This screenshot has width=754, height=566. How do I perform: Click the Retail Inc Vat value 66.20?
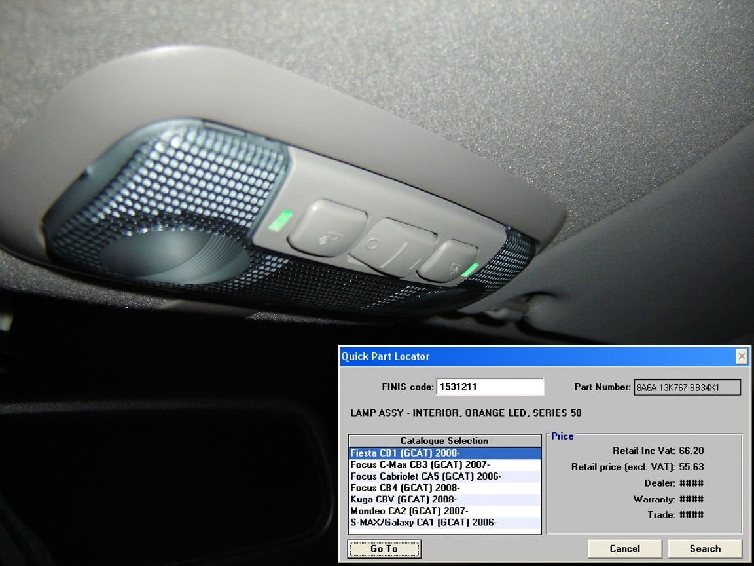click(x=692, y=451)
